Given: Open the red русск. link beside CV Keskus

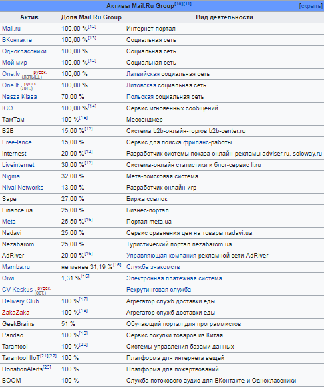Looking at the screenshot, I should click(44, 288).
